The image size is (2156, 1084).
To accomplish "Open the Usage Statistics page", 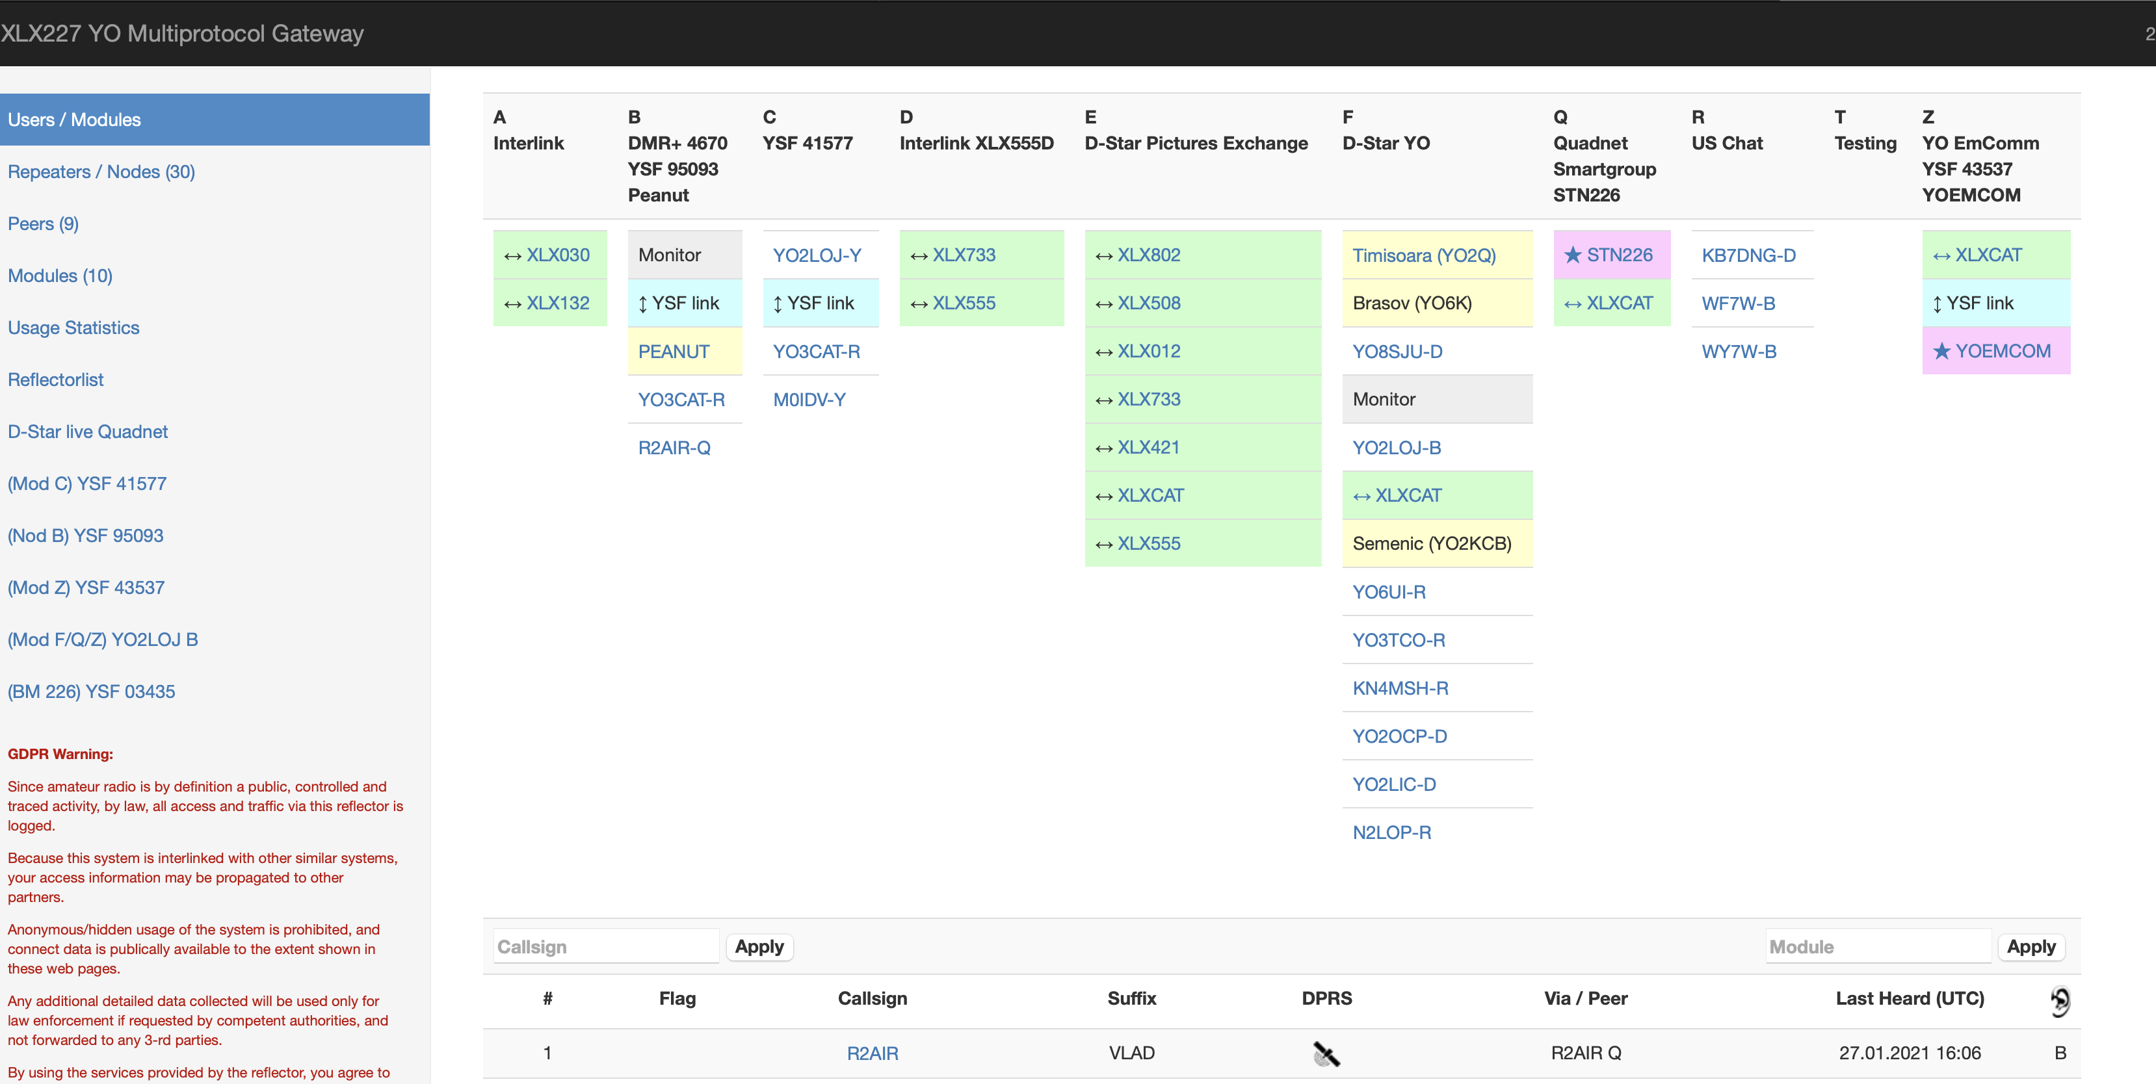I will tap(73, 328).
